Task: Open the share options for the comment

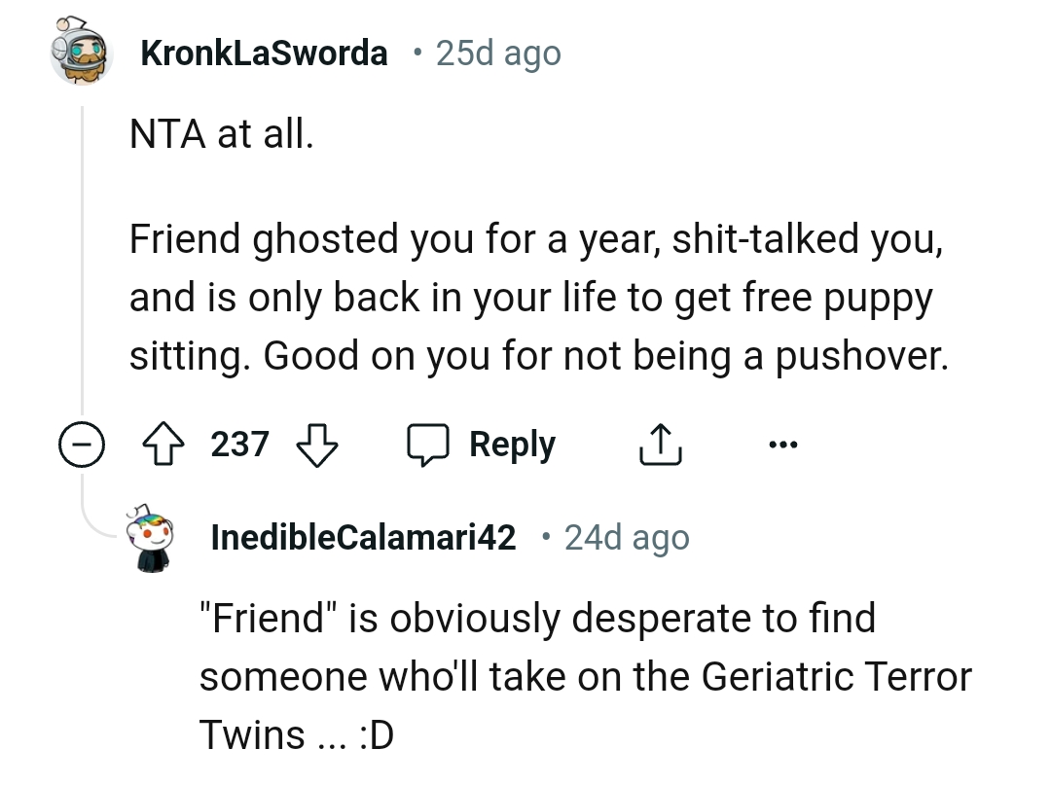Action: click(x=661, y=443)
